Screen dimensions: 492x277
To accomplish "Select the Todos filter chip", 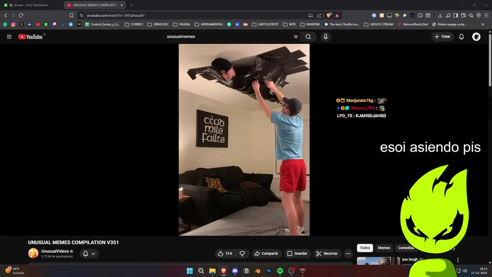I will tap(365, 248).
